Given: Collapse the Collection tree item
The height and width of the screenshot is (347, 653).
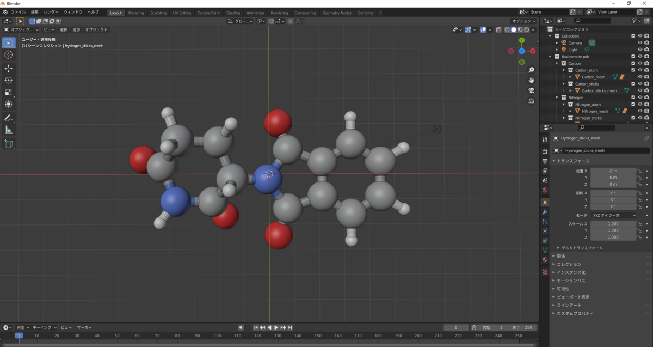Looking at the screenshot, I should pos(550,36).
